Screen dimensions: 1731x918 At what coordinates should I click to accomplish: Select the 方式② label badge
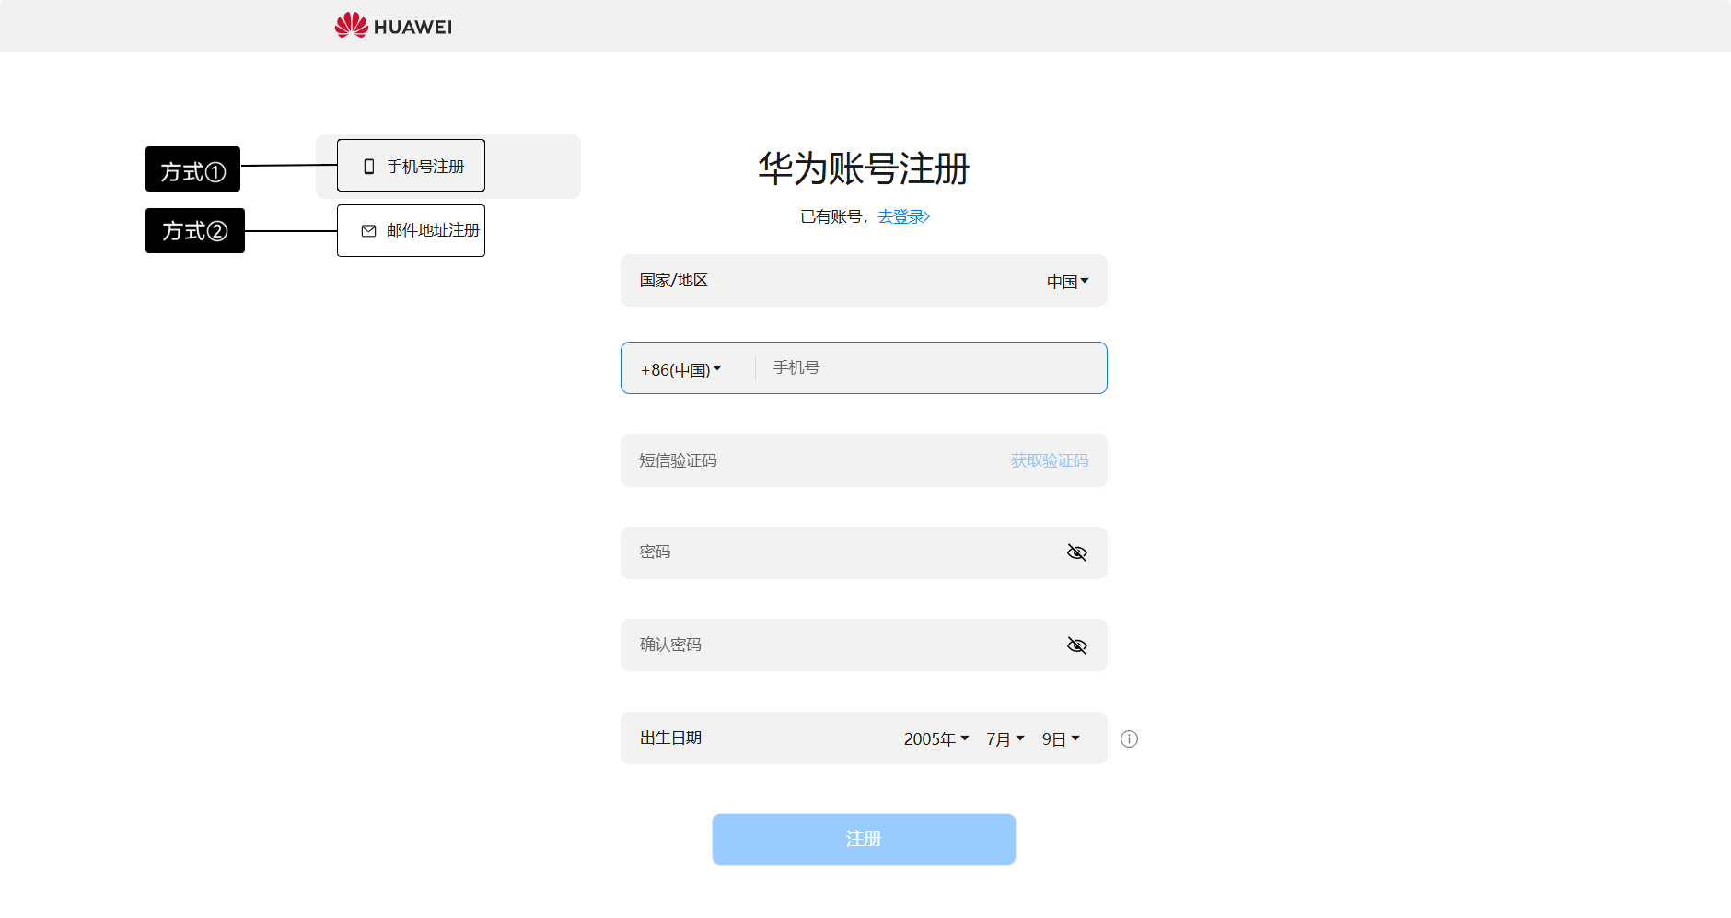pyautogui.click(x=193, y=230)
